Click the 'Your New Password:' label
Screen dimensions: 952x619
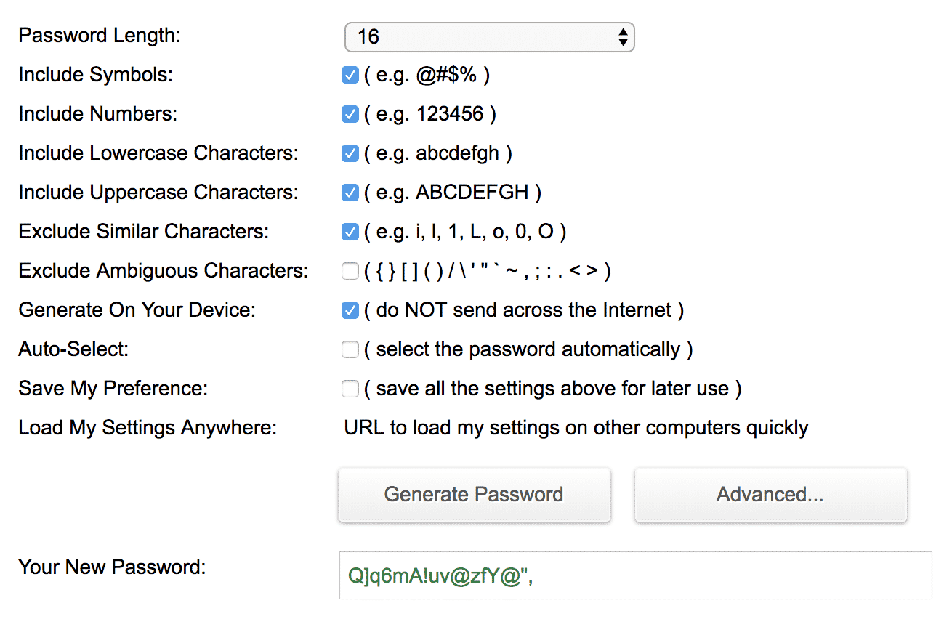click(x=112, y=567)
